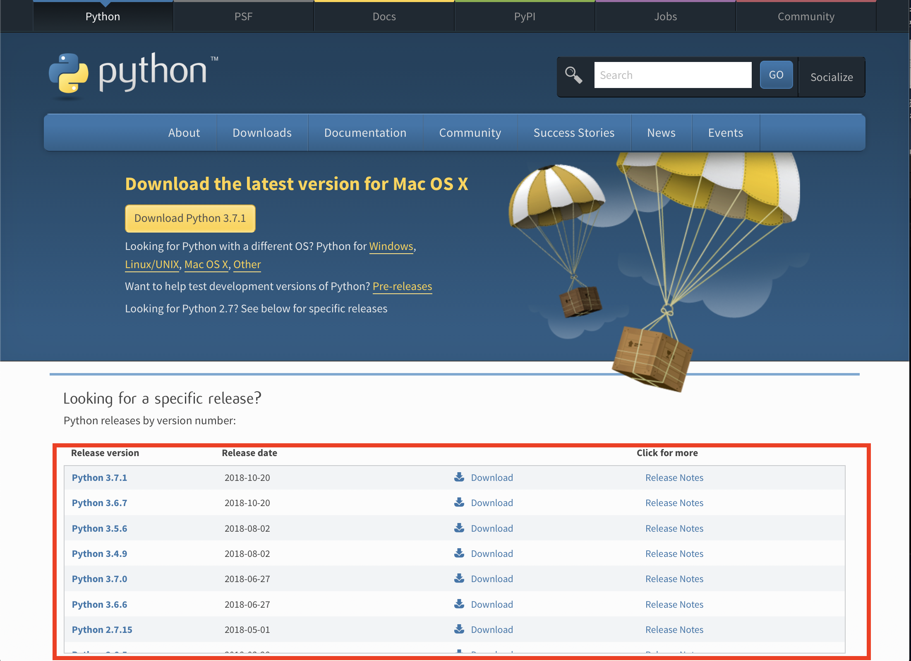Image resolution: width=911 pixels, height=661 pixels.
Task: Open the Pre-releases link
Action: pyautogui.click(x=403, y=286)
